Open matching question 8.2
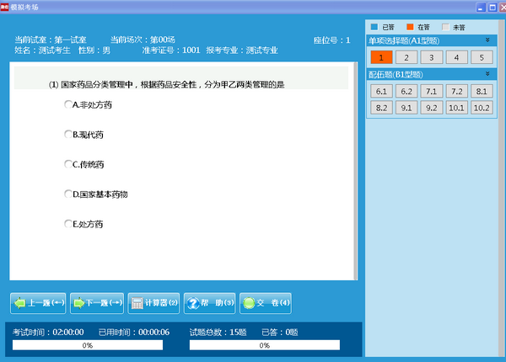The width and height of the screenshot is (506, 362). point(381,108)
